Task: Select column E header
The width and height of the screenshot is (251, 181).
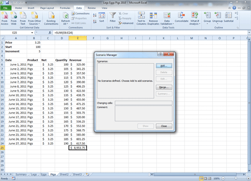Action: coord(78,38)
